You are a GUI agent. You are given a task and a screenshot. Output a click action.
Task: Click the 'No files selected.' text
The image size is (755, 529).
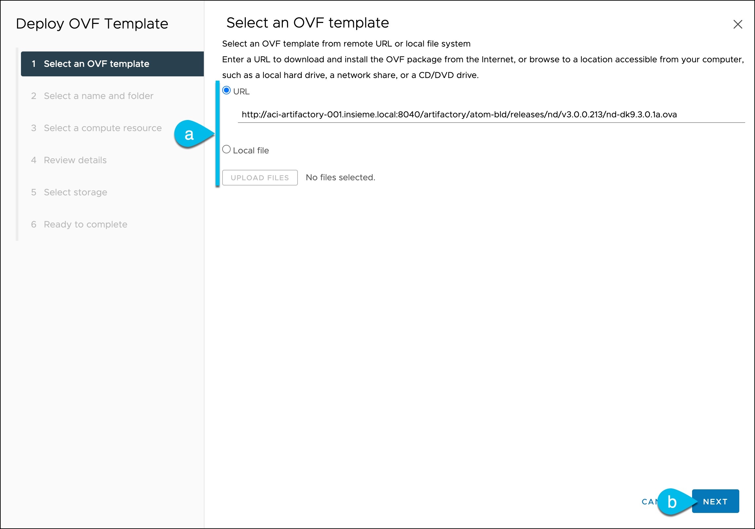[x=340, y=177]
